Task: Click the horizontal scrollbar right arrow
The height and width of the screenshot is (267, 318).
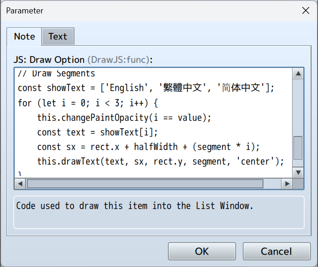Action: (287, 184)
